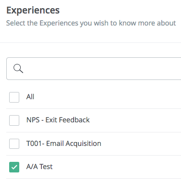Image resolution: width=181 pixels, height=184 pixels.
Task: Choose the A/A Test list row
Action: (94, 167)
